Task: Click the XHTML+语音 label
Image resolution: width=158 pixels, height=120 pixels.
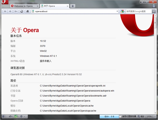Action: point(18,61)
